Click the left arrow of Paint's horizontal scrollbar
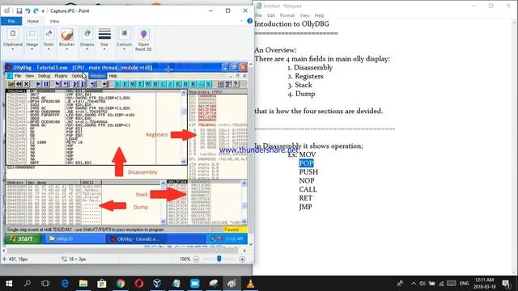Screen dimensions: 518x291 [x=4, y=251]
